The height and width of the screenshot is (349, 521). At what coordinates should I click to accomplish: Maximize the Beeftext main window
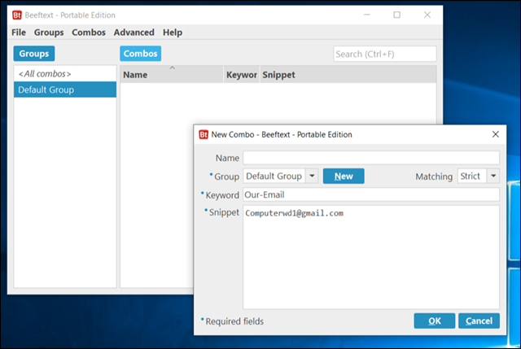(396, 15)
